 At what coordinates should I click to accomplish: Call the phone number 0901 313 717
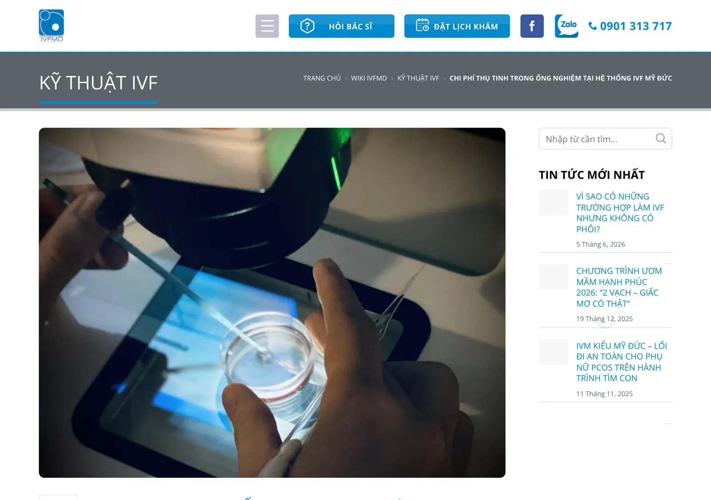630,26
